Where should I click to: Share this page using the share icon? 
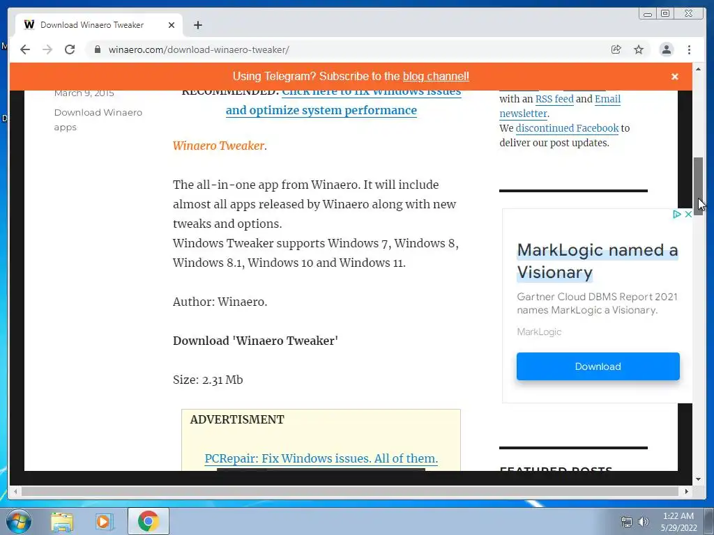(x=616, y=49)
